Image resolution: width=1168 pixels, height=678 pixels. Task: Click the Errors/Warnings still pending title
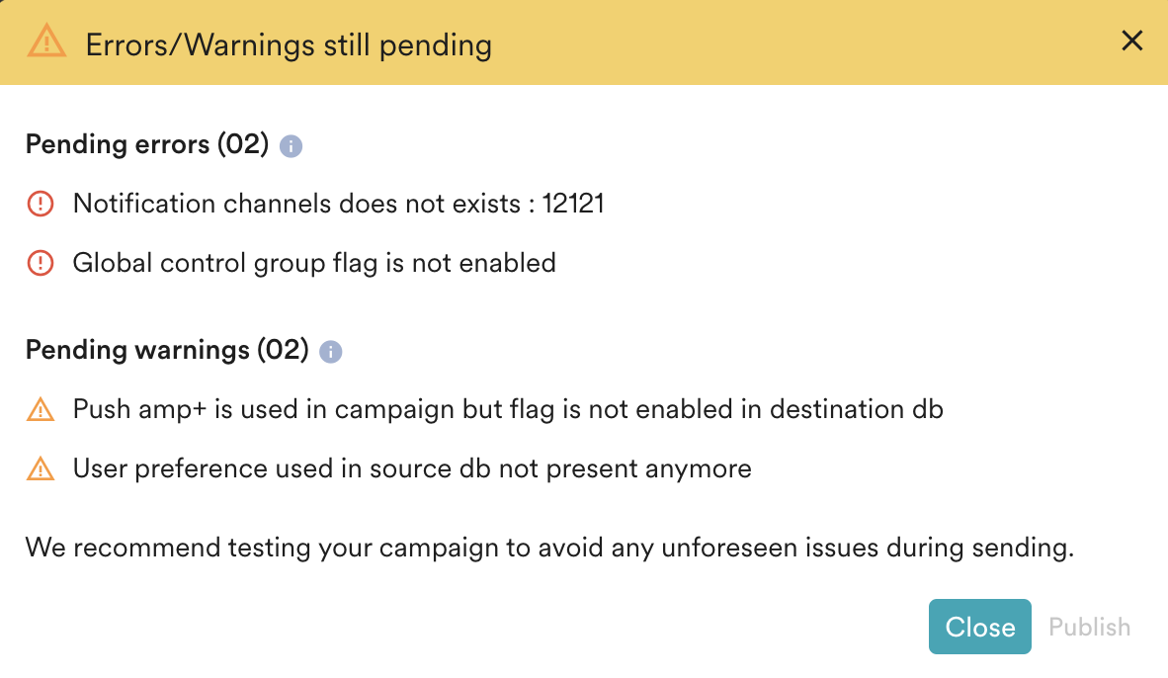tap(289, 44)
